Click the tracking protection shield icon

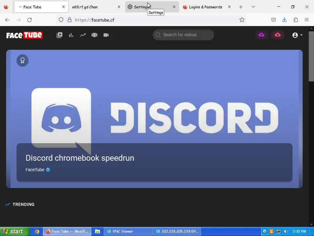pyautogui.click(x=61, y=20)
